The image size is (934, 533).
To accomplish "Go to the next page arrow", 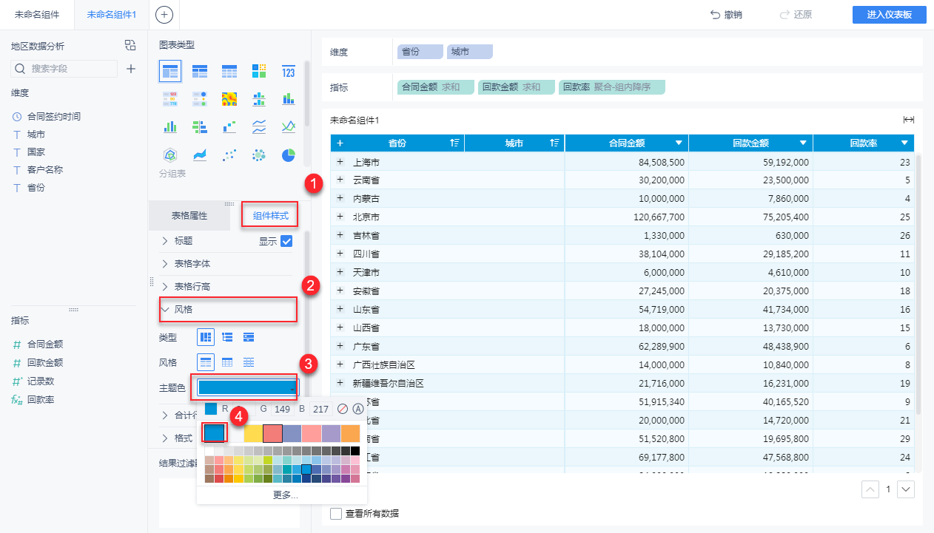I will tap(906, 489).
